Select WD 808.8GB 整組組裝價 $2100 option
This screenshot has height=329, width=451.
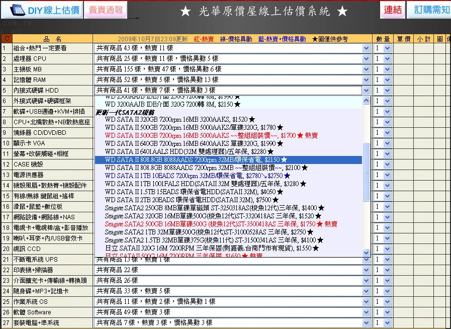pos(228,168)
